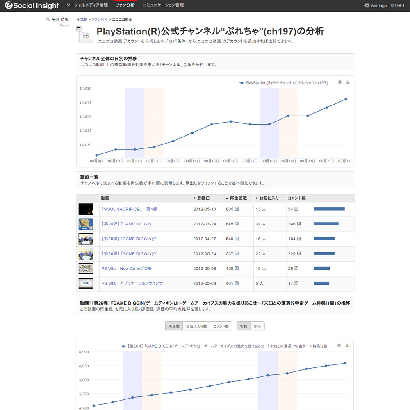410x410 pixels.
Task: Click the PS Vita New Color thumbnail
Action: pos(86,269)
